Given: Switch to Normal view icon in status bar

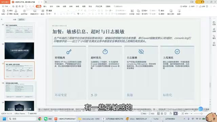Looking at the screenshot, I should [158, 114].
